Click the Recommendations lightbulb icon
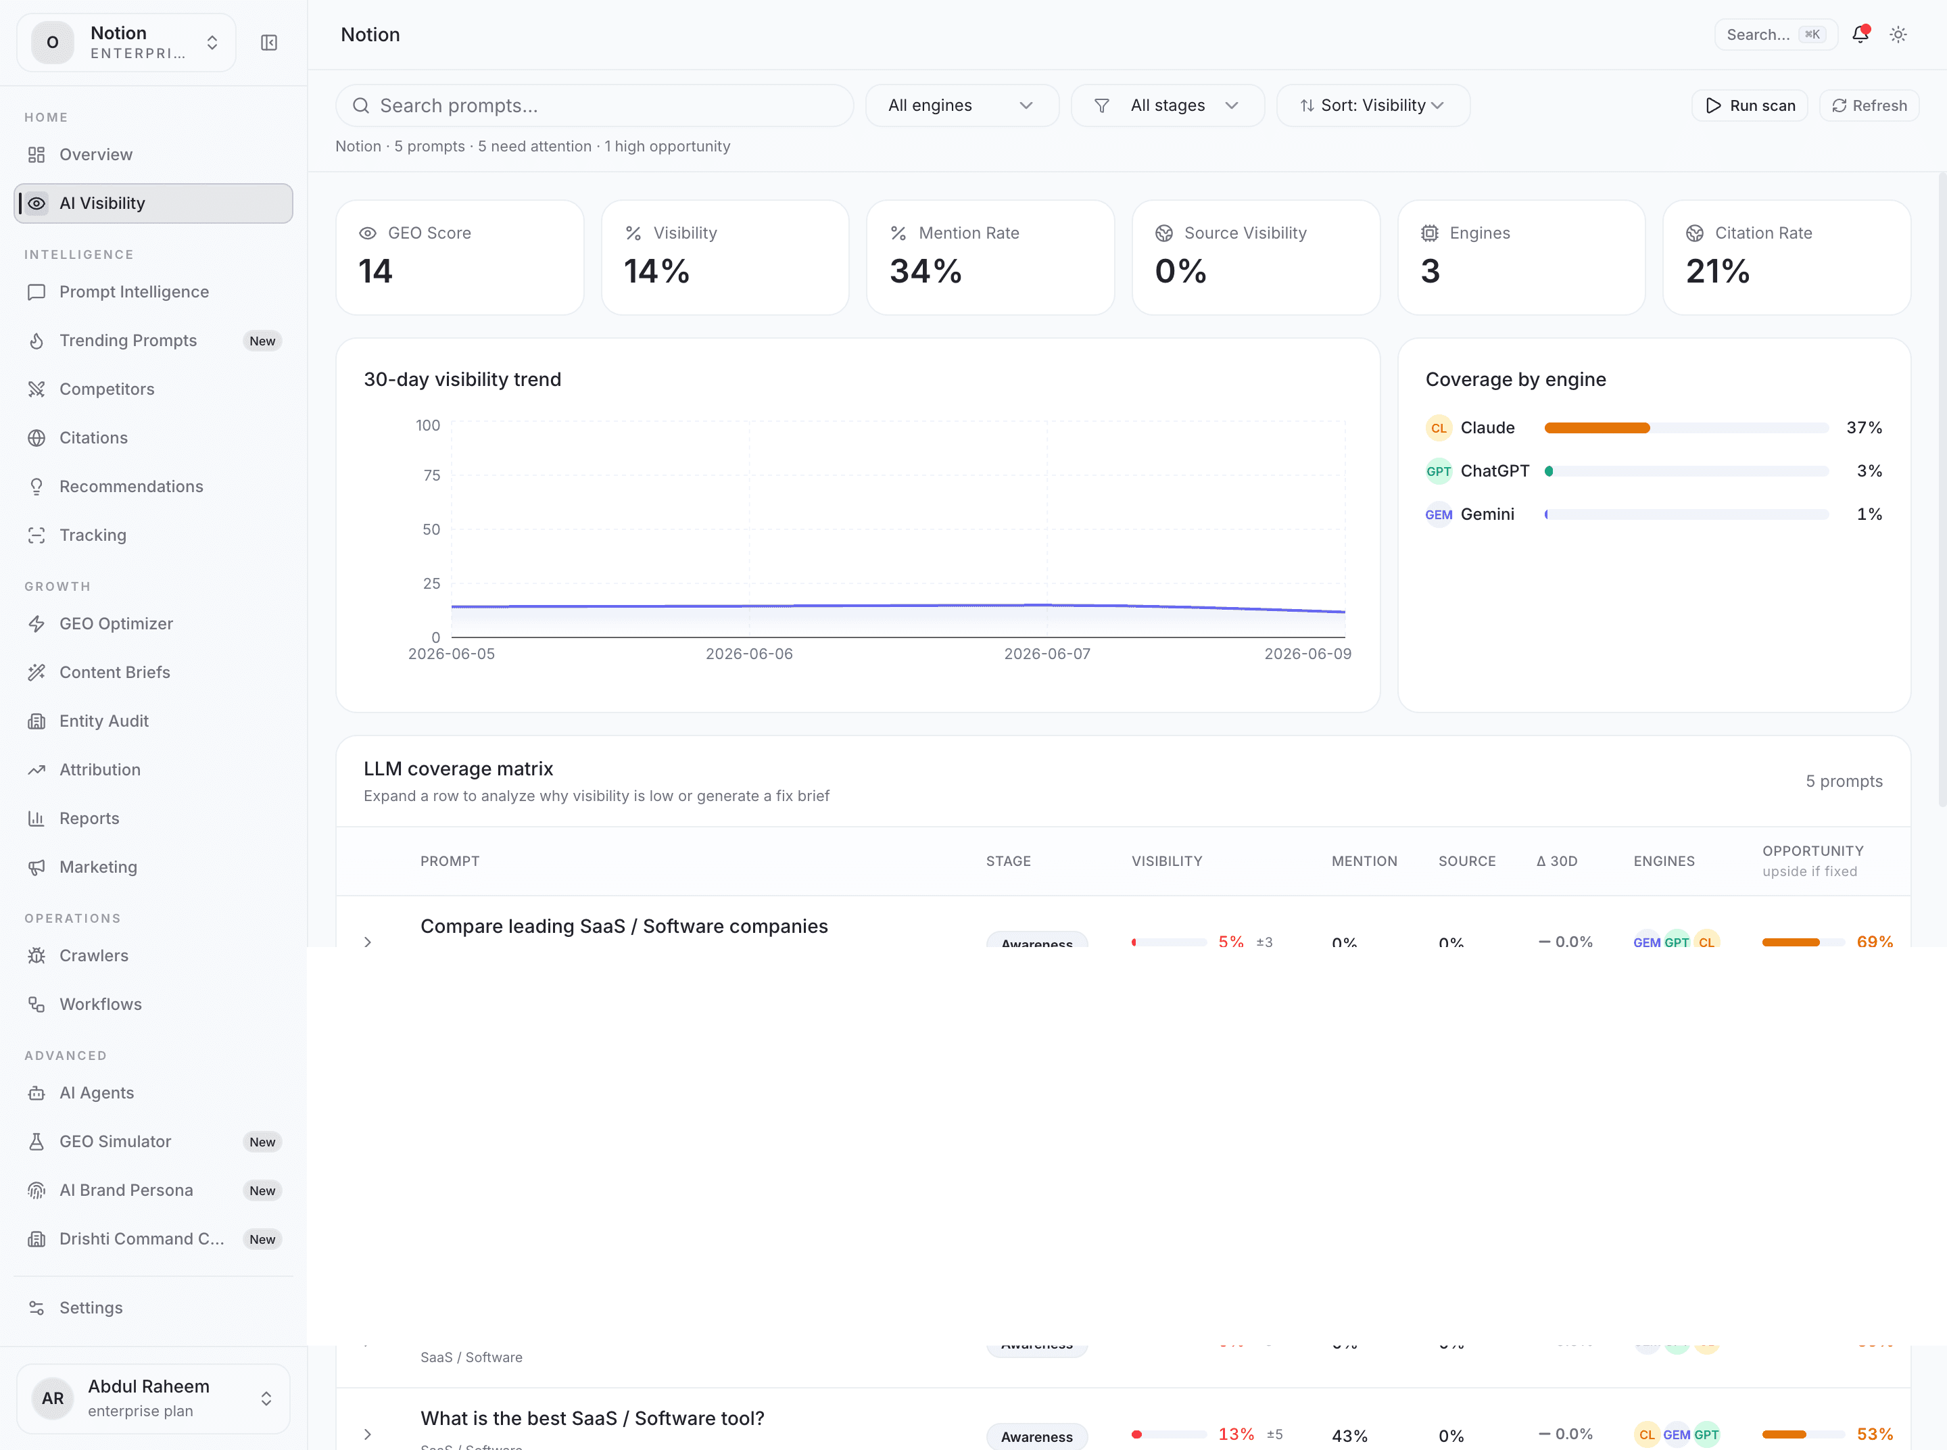 pos(36,486)
